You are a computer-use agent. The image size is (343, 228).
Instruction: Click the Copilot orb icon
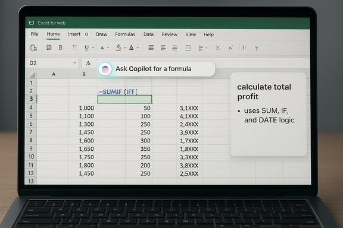click(x=105, y=69)
